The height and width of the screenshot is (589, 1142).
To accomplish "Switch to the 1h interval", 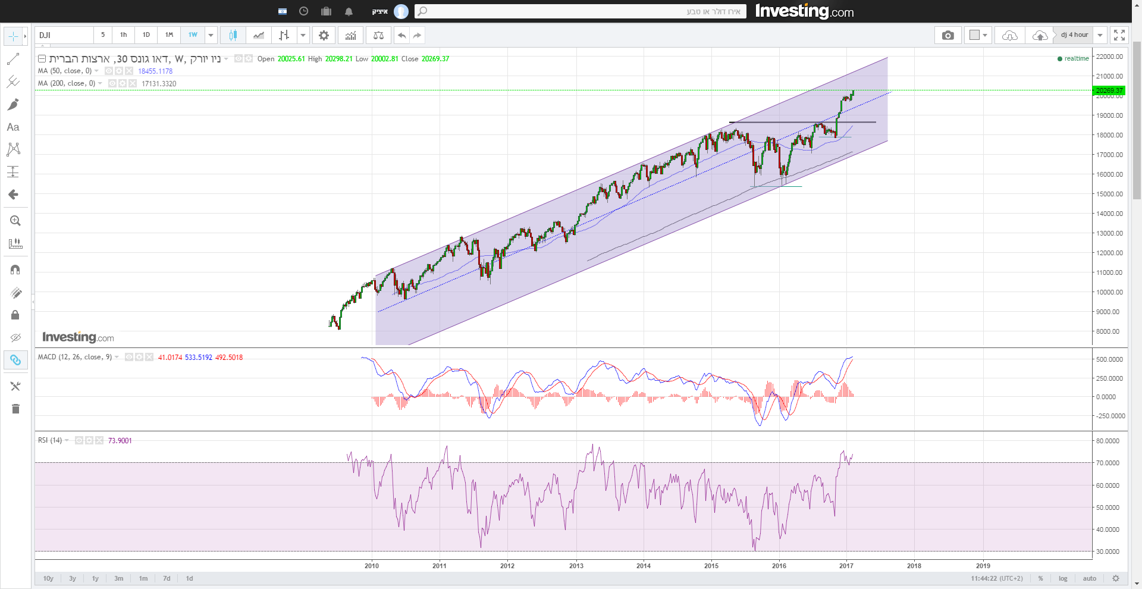I will (x=124, y=35).
